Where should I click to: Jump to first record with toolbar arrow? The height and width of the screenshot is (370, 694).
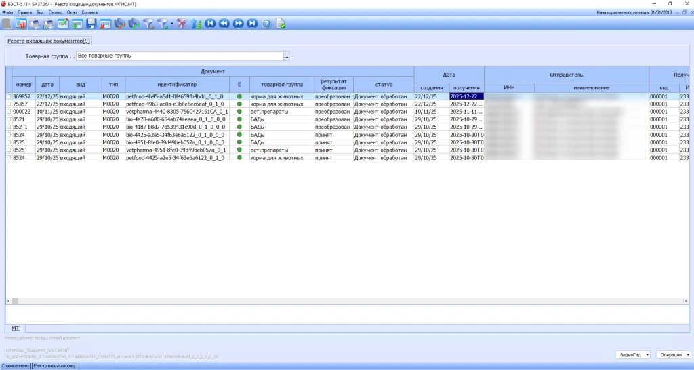pos(210,24)
